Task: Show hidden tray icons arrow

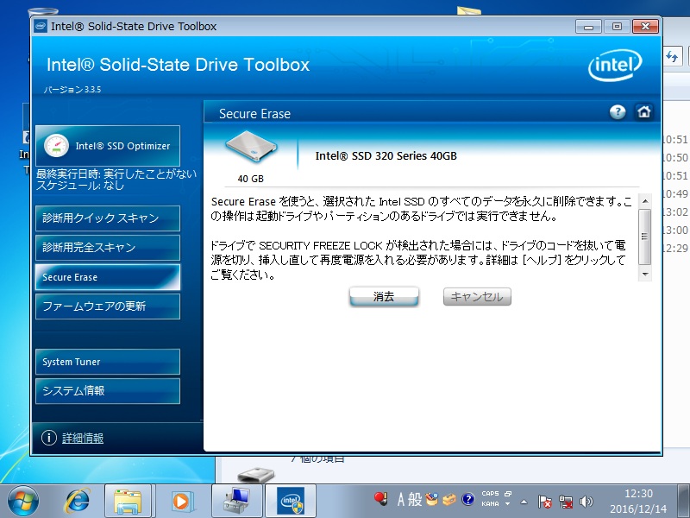Action: [x=524, y=502]
